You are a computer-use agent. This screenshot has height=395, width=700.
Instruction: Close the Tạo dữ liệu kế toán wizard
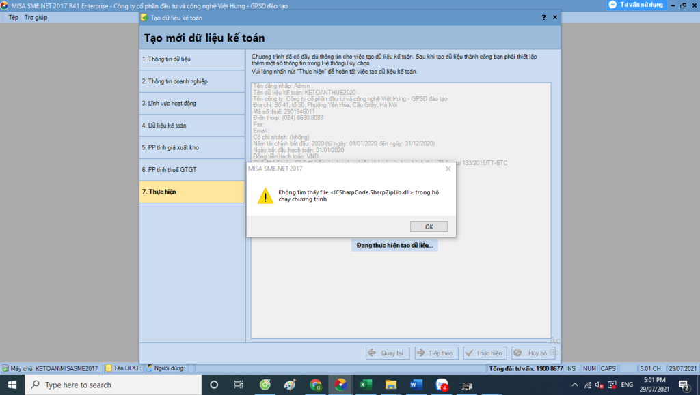point(555,17)
